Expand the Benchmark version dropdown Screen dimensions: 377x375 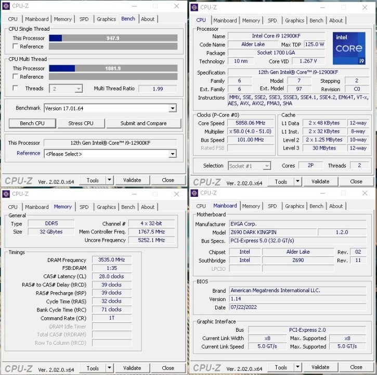coord(173,108)
